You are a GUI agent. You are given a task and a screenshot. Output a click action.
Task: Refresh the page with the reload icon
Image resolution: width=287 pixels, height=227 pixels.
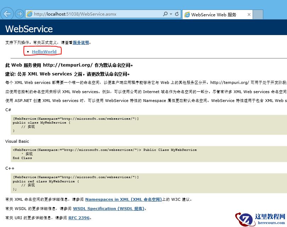tap(177, 14)
